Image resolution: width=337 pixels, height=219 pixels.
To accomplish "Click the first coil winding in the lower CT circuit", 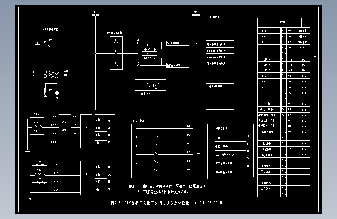I will pos(40,165).
